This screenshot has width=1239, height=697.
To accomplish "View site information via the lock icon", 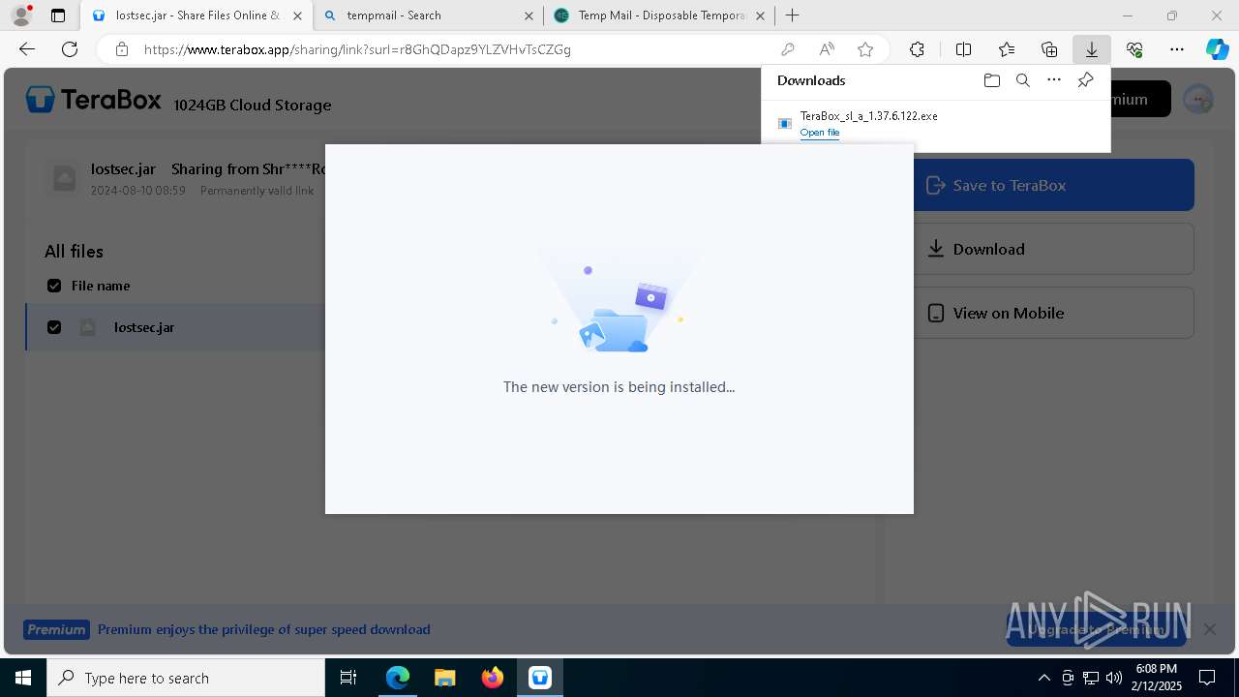I will click(x=121, y=49).
